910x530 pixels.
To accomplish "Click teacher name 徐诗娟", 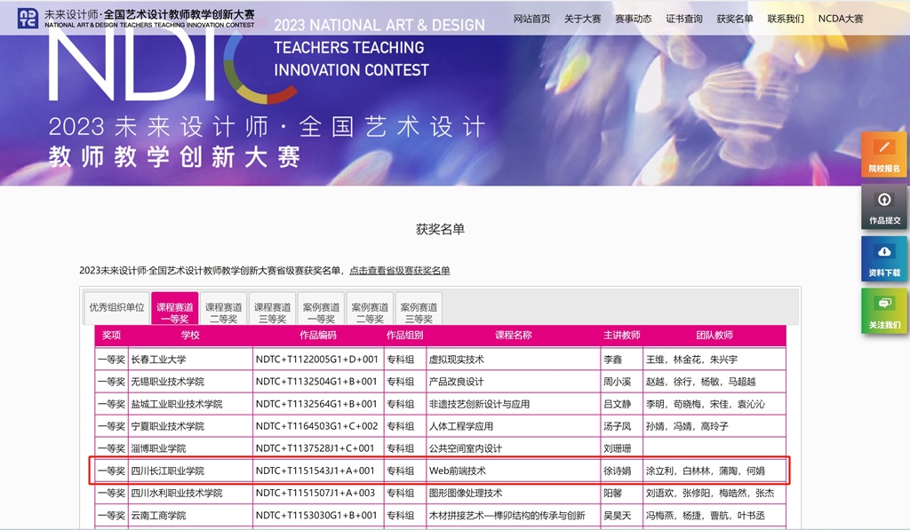I will (x=617, y=471).
